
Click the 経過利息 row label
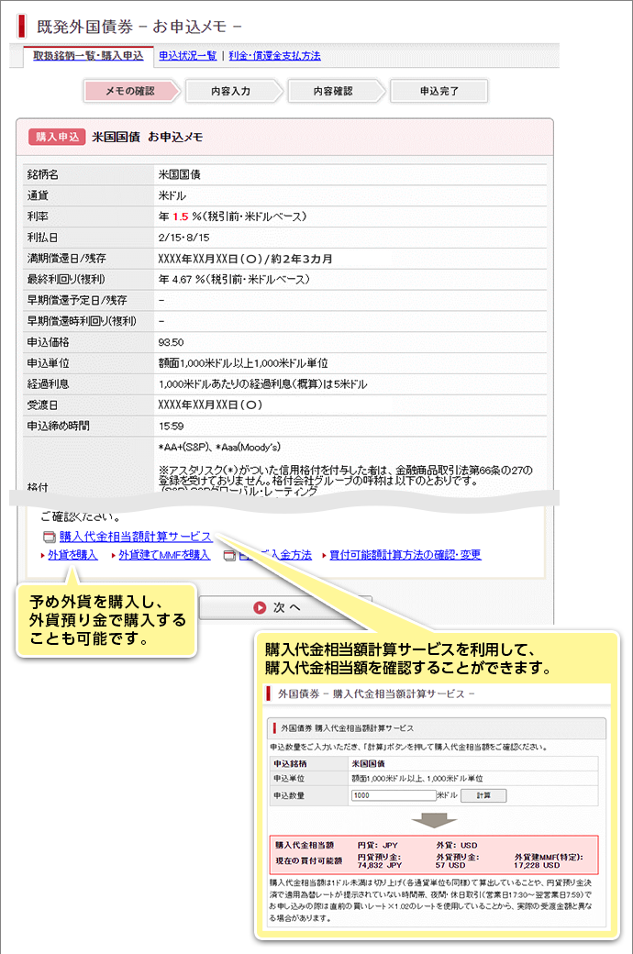click(x=48, y=384)
